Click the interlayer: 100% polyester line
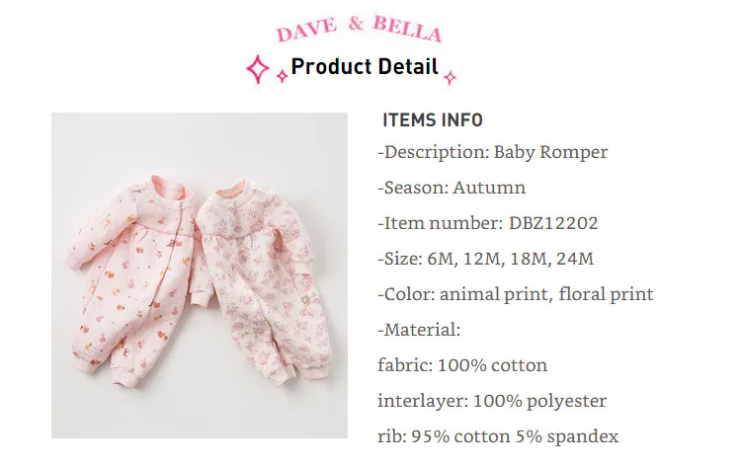Viewport: 741px width, 468px height. (x=492, y=401)
